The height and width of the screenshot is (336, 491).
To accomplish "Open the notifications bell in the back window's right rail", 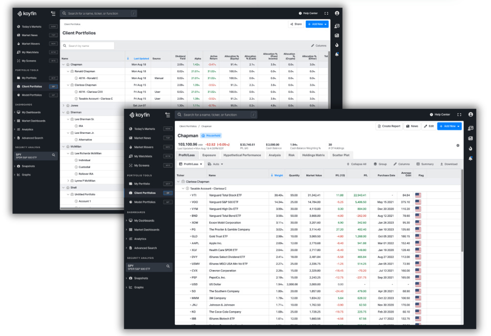I will [x=337, y=54].
